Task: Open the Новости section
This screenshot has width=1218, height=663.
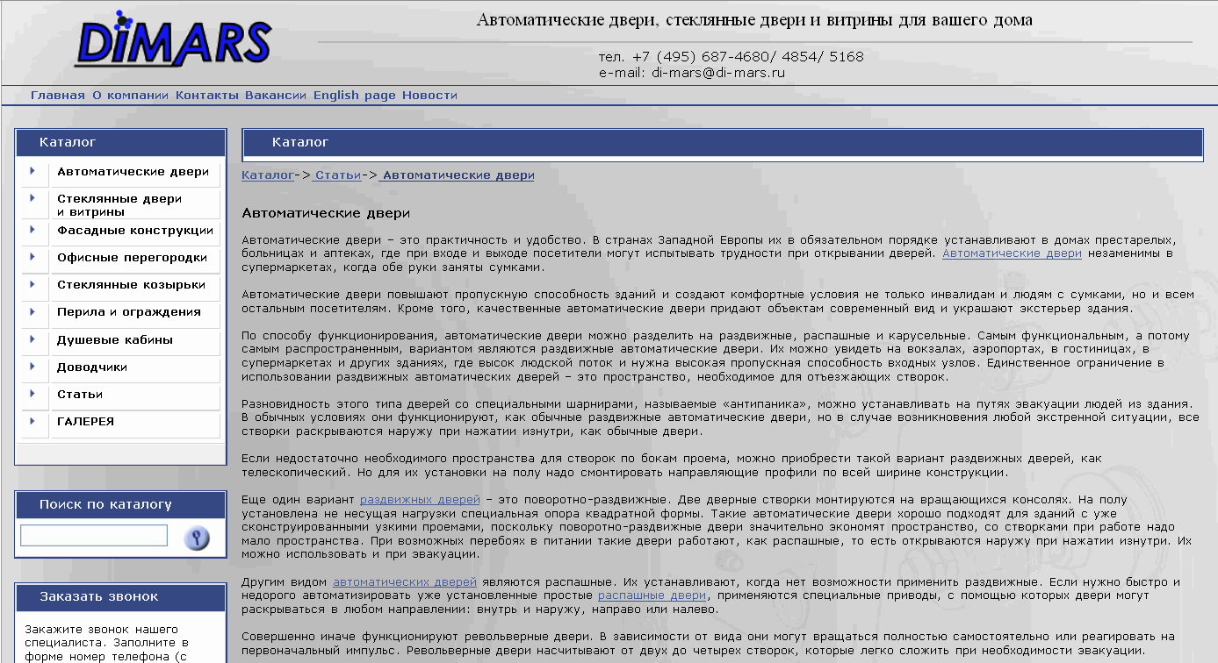Action: pos(428,95)
